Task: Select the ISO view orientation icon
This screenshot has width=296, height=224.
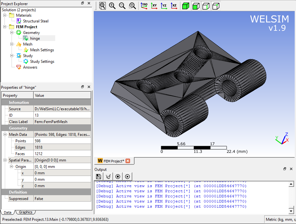Action: pos(144,5)
